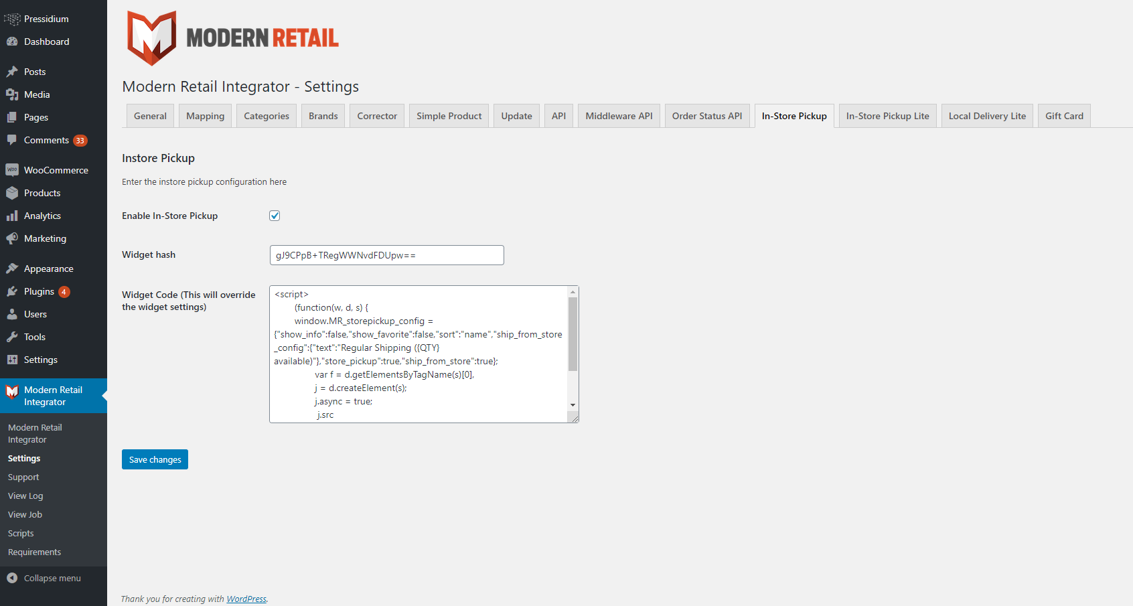Go to the Gift Card tab

1065,116
